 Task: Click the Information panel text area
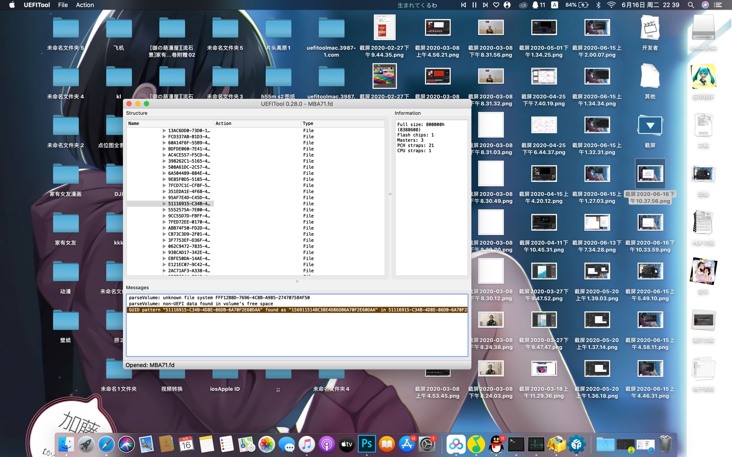[x=431, y=198]
